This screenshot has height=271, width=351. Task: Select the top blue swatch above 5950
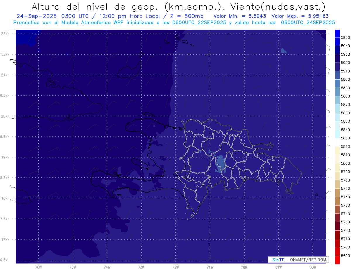(337, 33)
